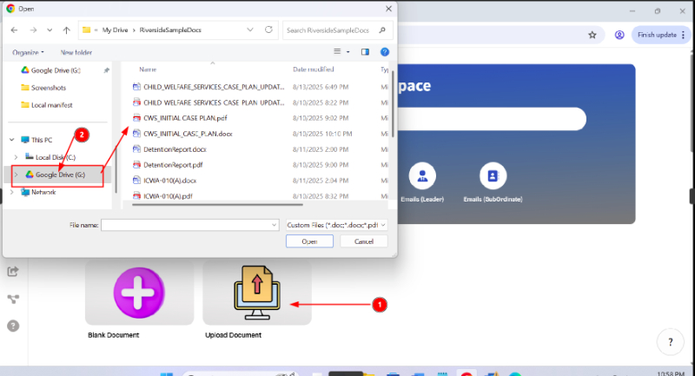This screenshot has width=695, height=376.
Task: Open the Custom Files type dropdown
Action: [x=335, y=225]
